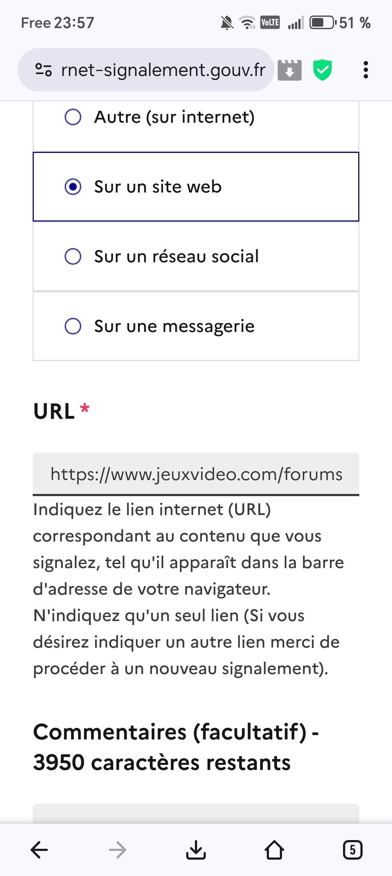Open the browser three-dot menu
The image size is (392, 876).
tap(366, 70)
